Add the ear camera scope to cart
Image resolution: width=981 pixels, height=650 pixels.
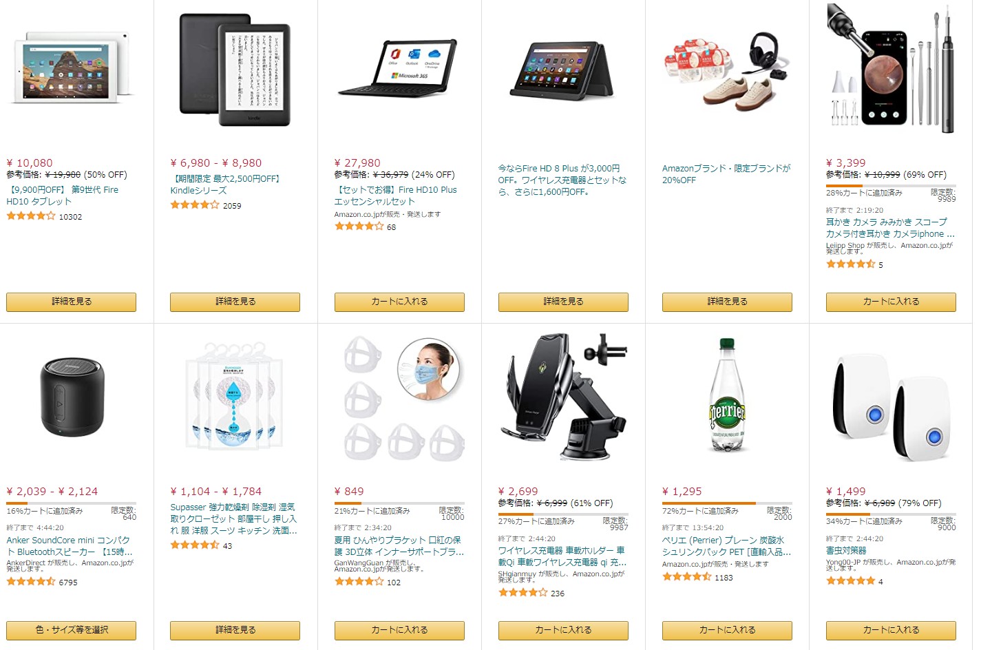point(891,302)
